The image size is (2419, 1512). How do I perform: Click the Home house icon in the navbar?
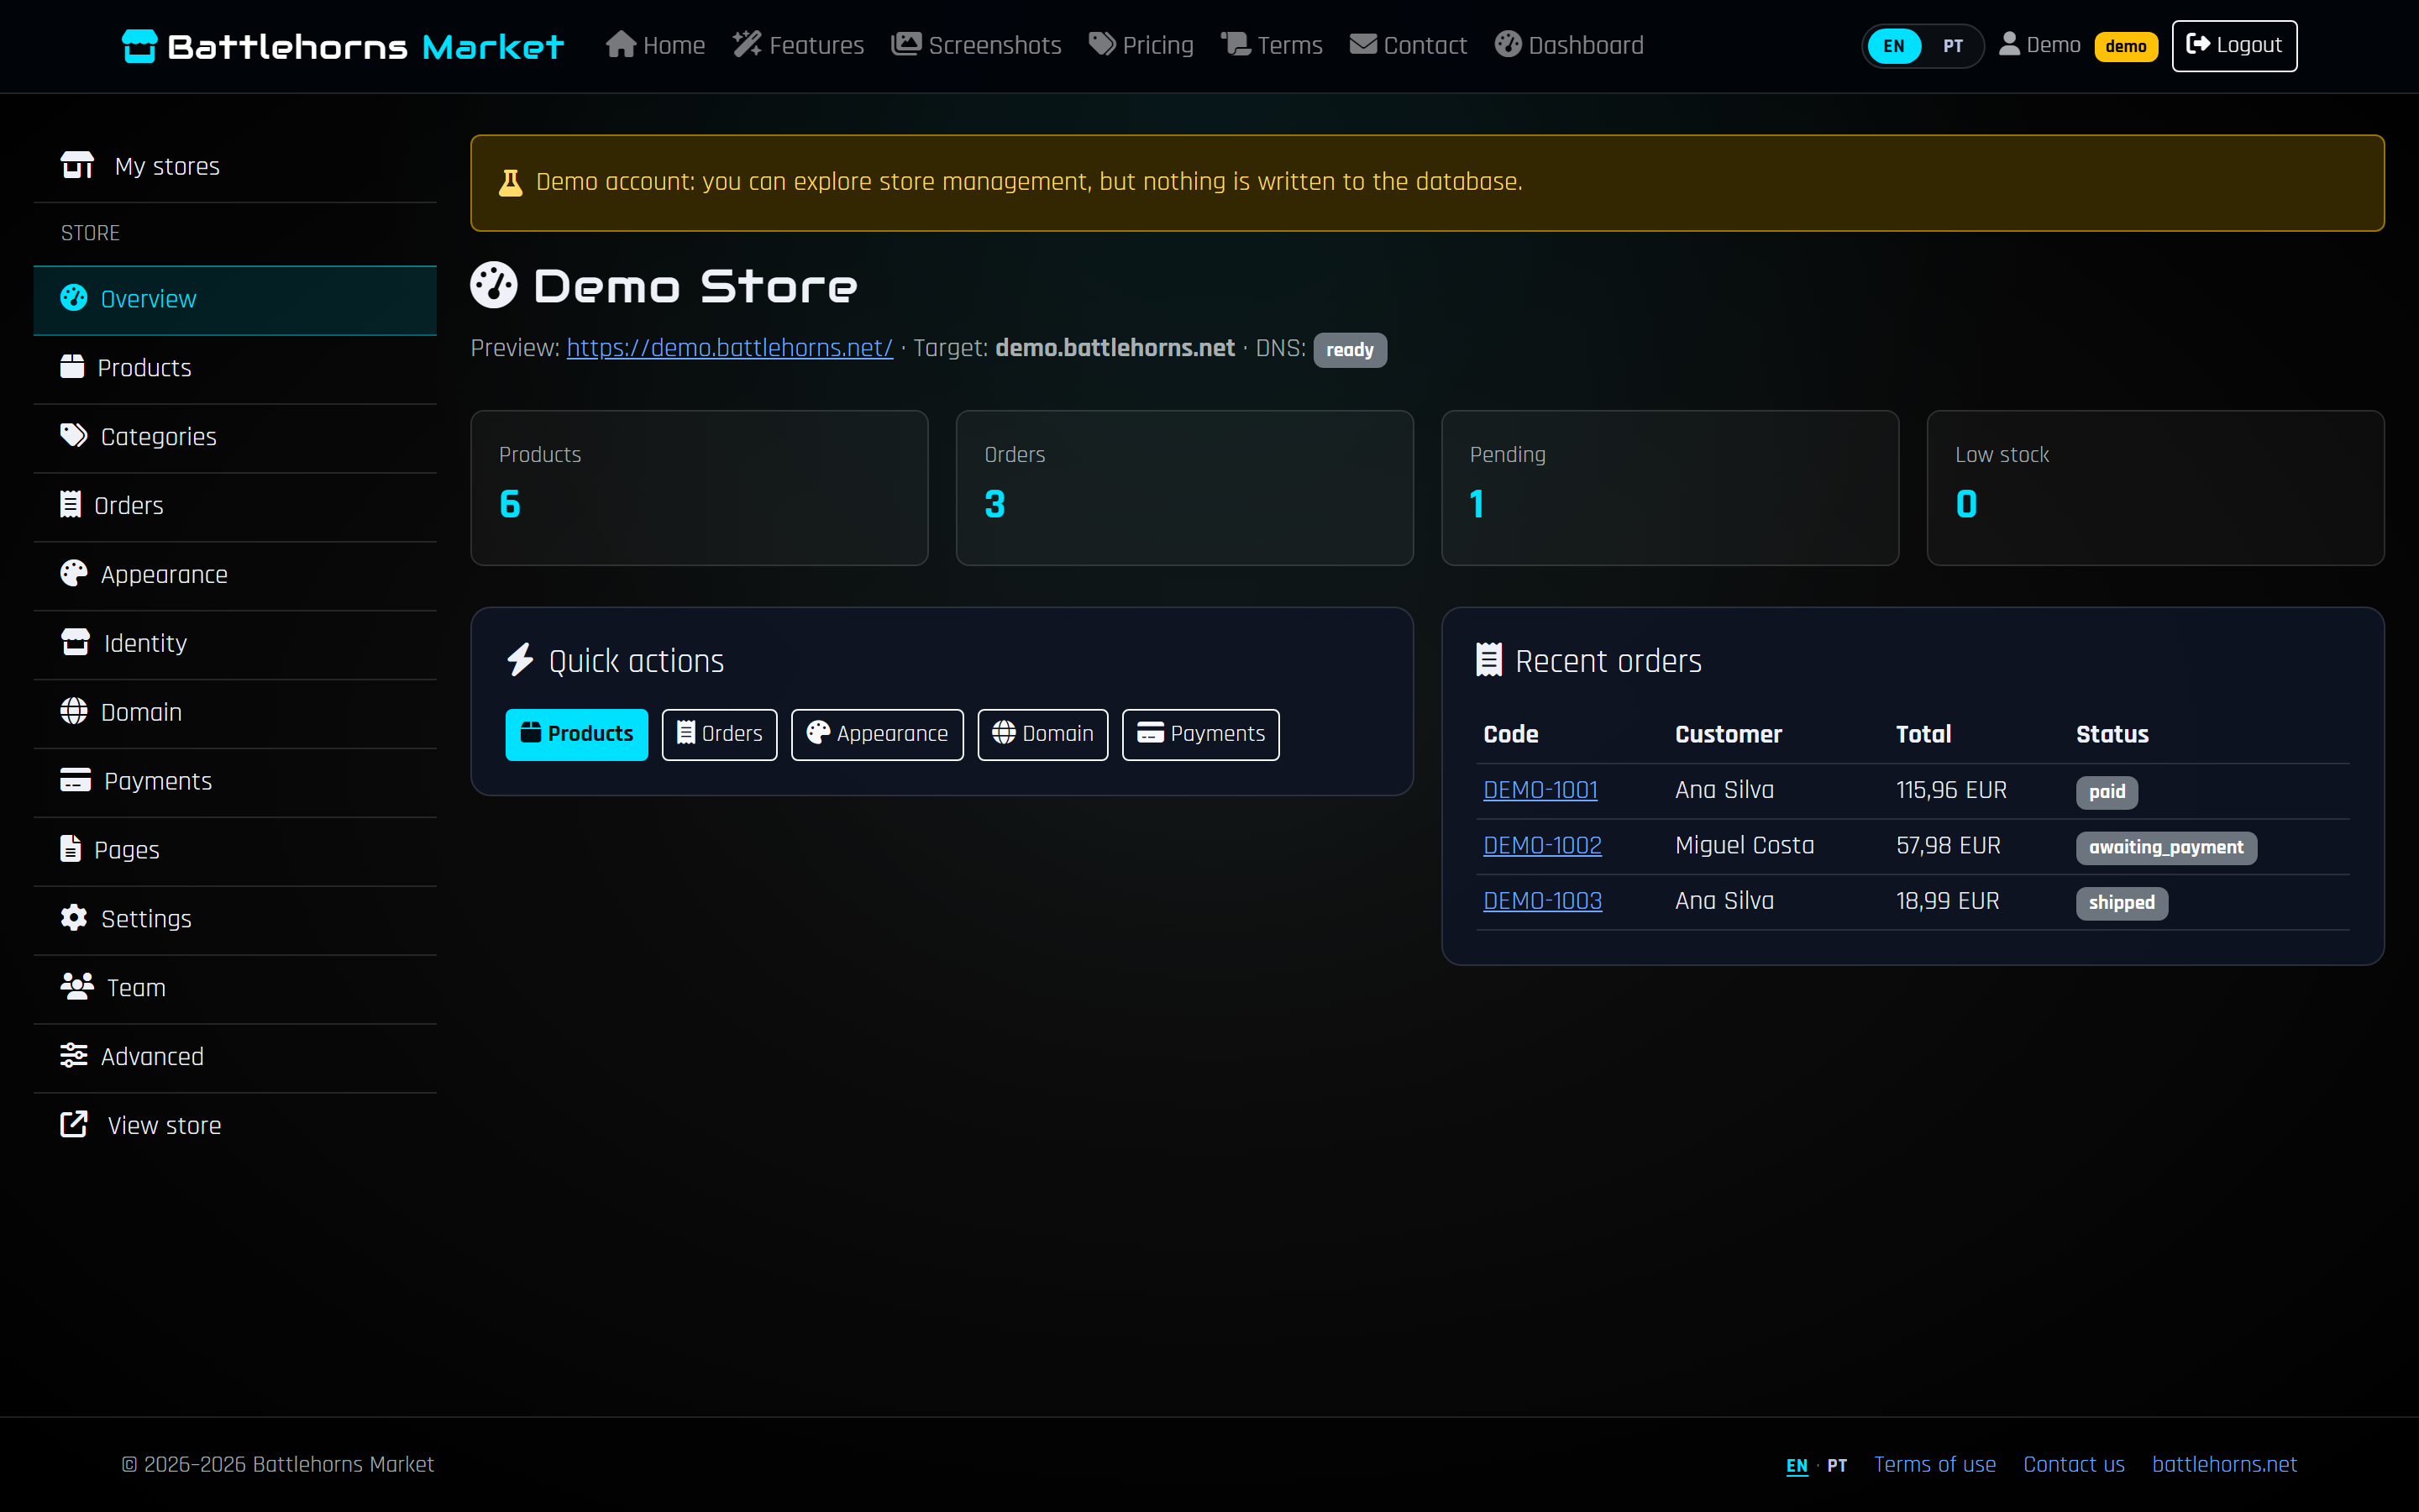click(x=621, y=44)
